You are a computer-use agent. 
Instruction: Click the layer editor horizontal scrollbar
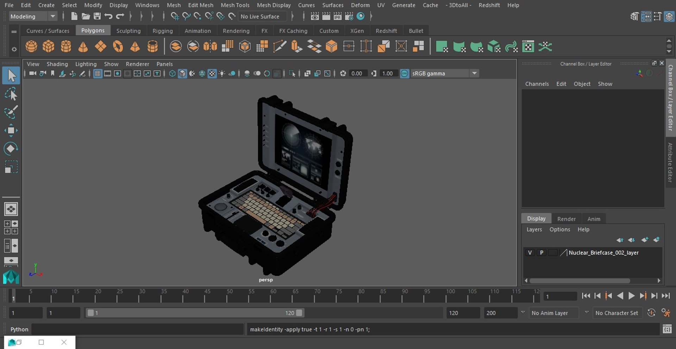(580, 281)
